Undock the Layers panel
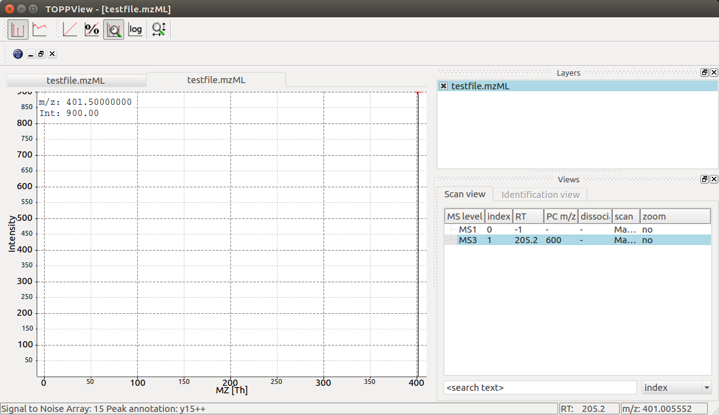This screenshot has height=415, width=719. click(x=705, y=73)
